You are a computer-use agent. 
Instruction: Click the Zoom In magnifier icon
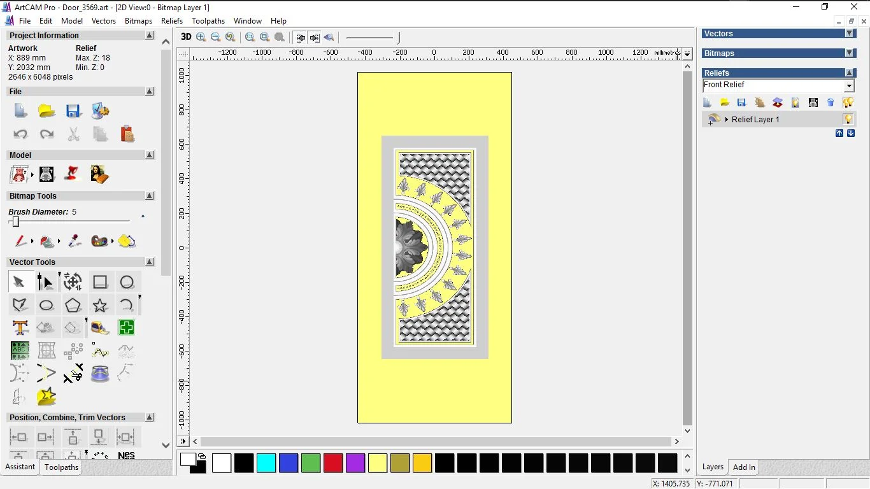point(201,37)
